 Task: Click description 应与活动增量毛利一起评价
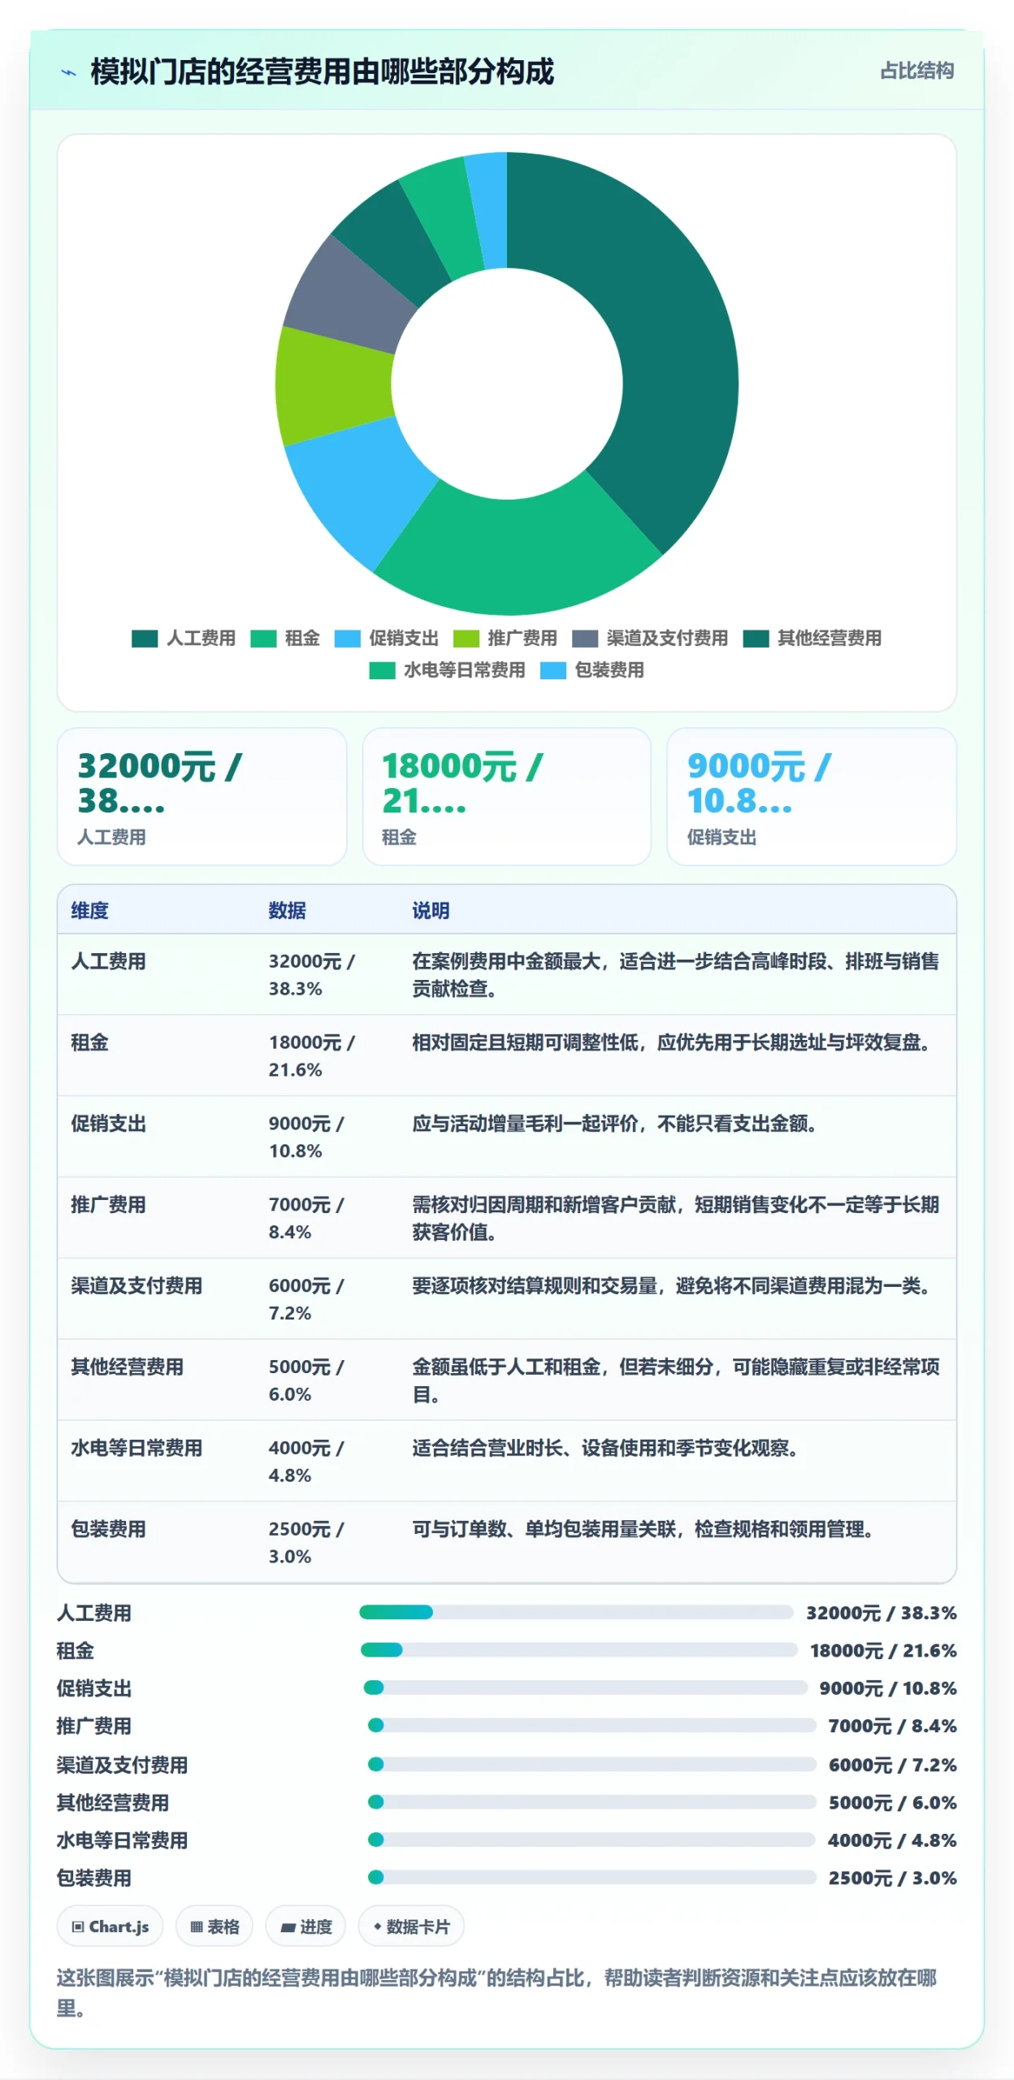[x=614, y=1124]
